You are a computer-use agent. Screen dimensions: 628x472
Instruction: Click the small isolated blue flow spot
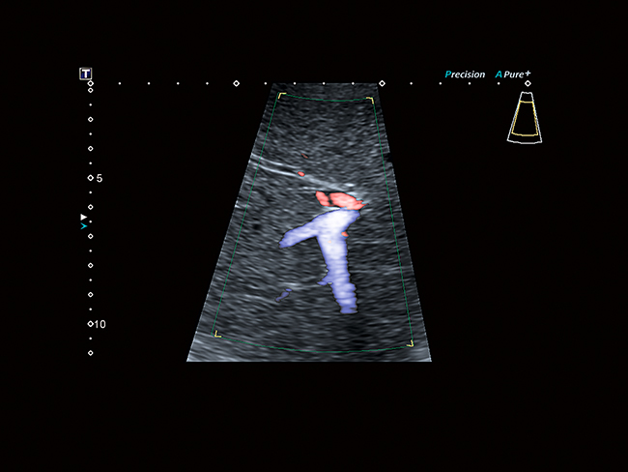tap(281, 294)
